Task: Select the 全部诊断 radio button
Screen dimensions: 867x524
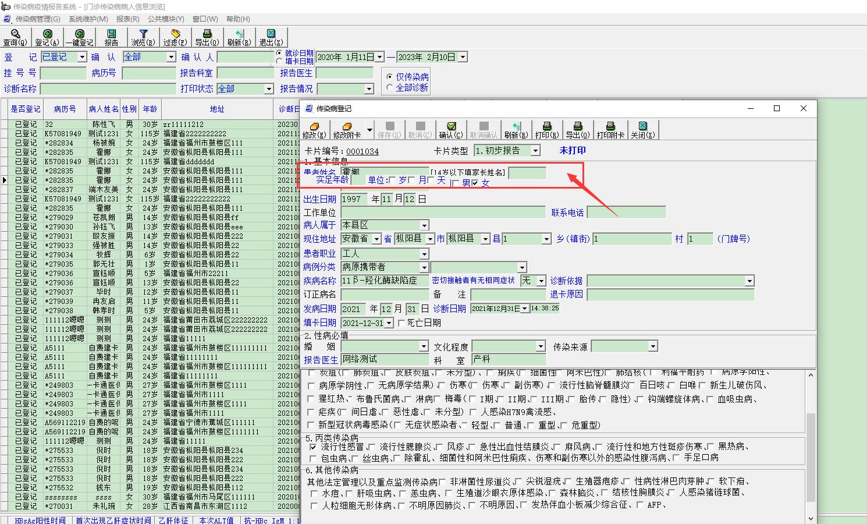Action: click(390, 87)
